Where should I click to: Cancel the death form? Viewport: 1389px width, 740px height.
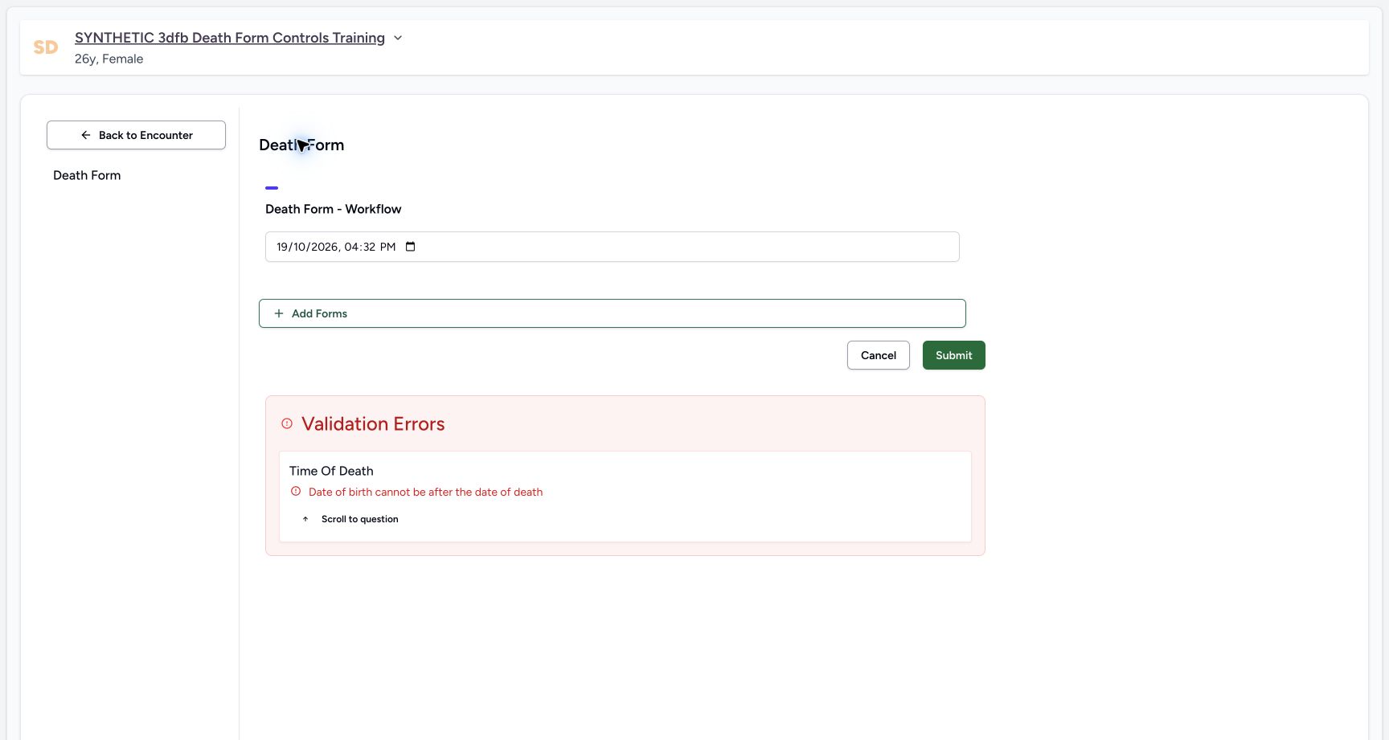pos(878,355)
